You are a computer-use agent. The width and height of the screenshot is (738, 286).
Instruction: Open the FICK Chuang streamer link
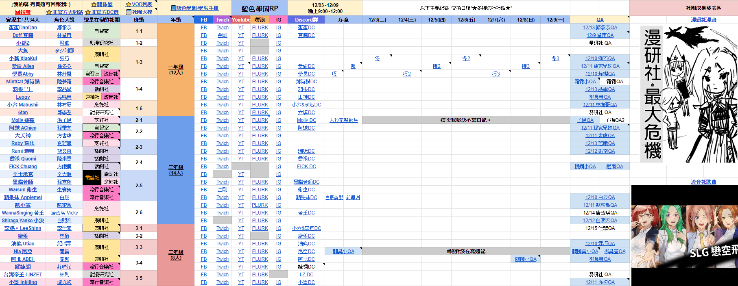pyautogui.click(x=23, y=167)
